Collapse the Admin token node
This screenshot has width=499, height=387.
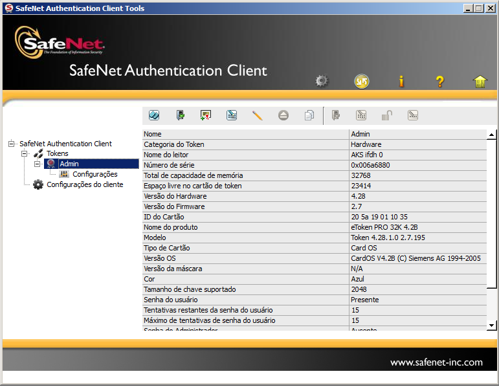pos(38,164)
